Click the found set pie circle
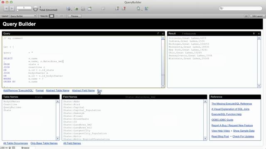 coord(35,9)
